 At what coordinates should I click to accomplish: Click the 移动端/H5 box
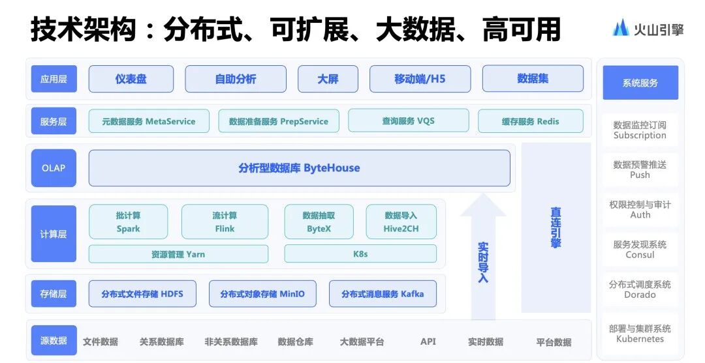coord(420,79)
